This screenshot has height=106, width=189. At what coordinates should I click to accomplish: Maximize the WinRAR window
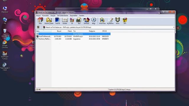click(167, 12)
